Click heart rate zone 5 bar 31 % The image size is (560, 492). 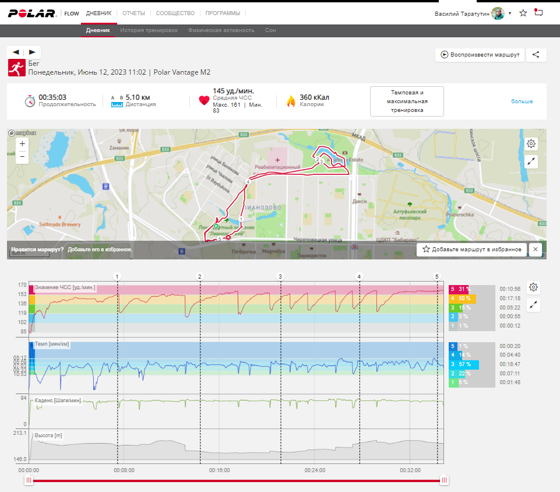click(459, 289)
